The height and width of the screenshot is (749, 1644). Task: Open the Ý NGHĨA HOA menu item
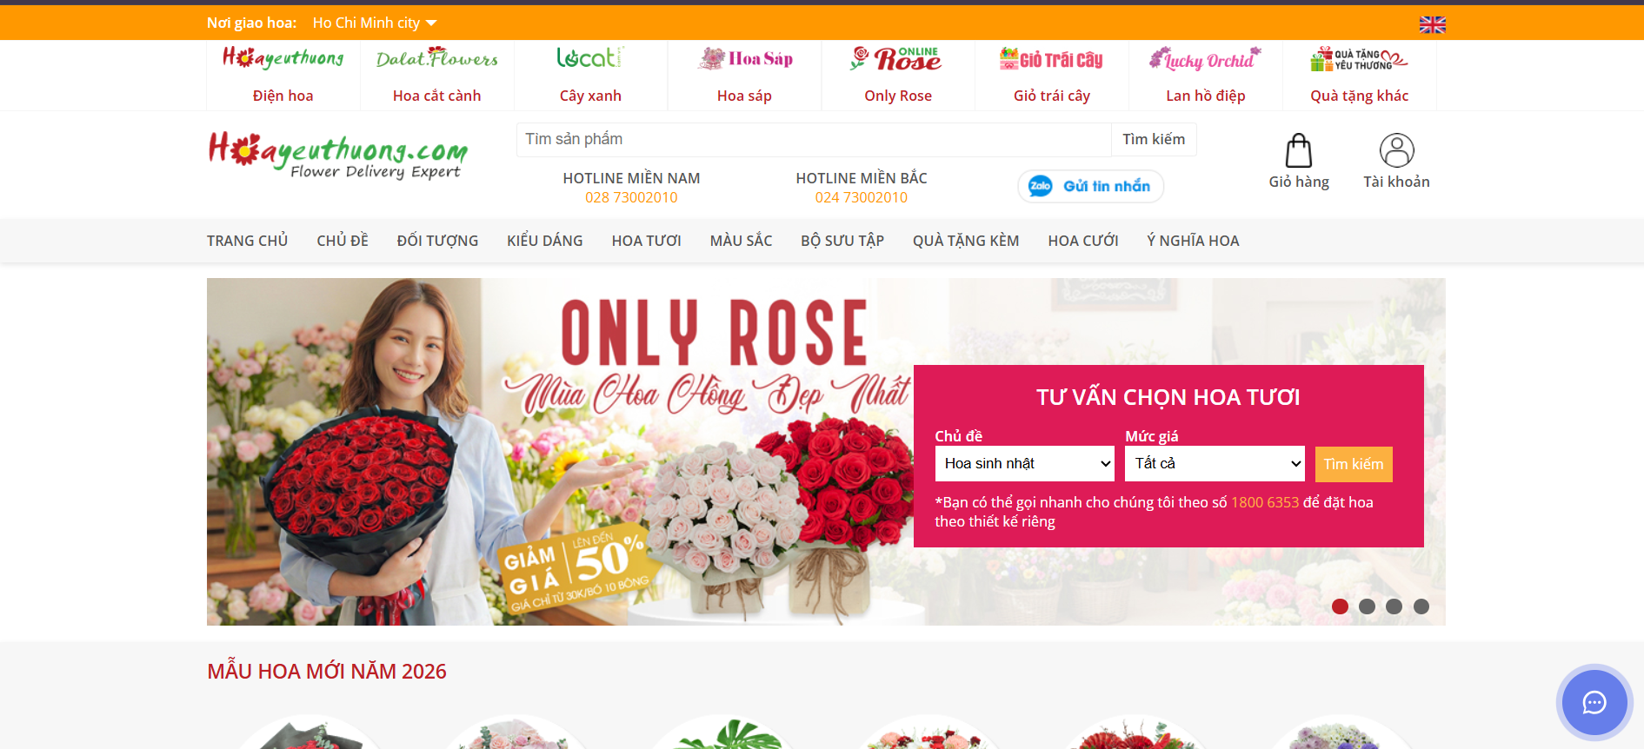[1193, 241]
